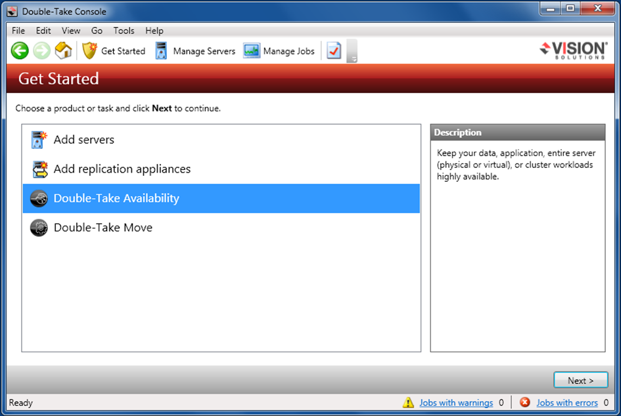Open the Help menu
This screenshot has height=416, width=621.
coord(154,30)
